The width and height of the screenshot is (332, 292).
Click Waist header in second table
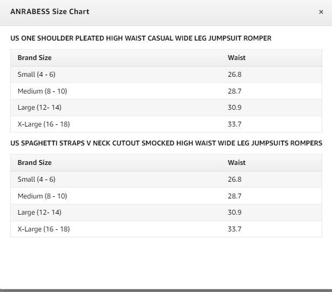(x=237, y=163)
